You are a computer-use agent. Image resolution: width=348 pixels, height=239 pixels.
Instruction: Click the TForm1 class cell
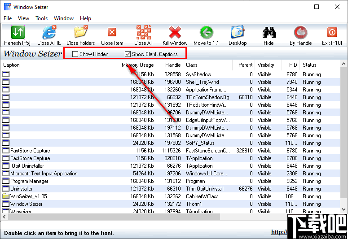click(194, 204)
